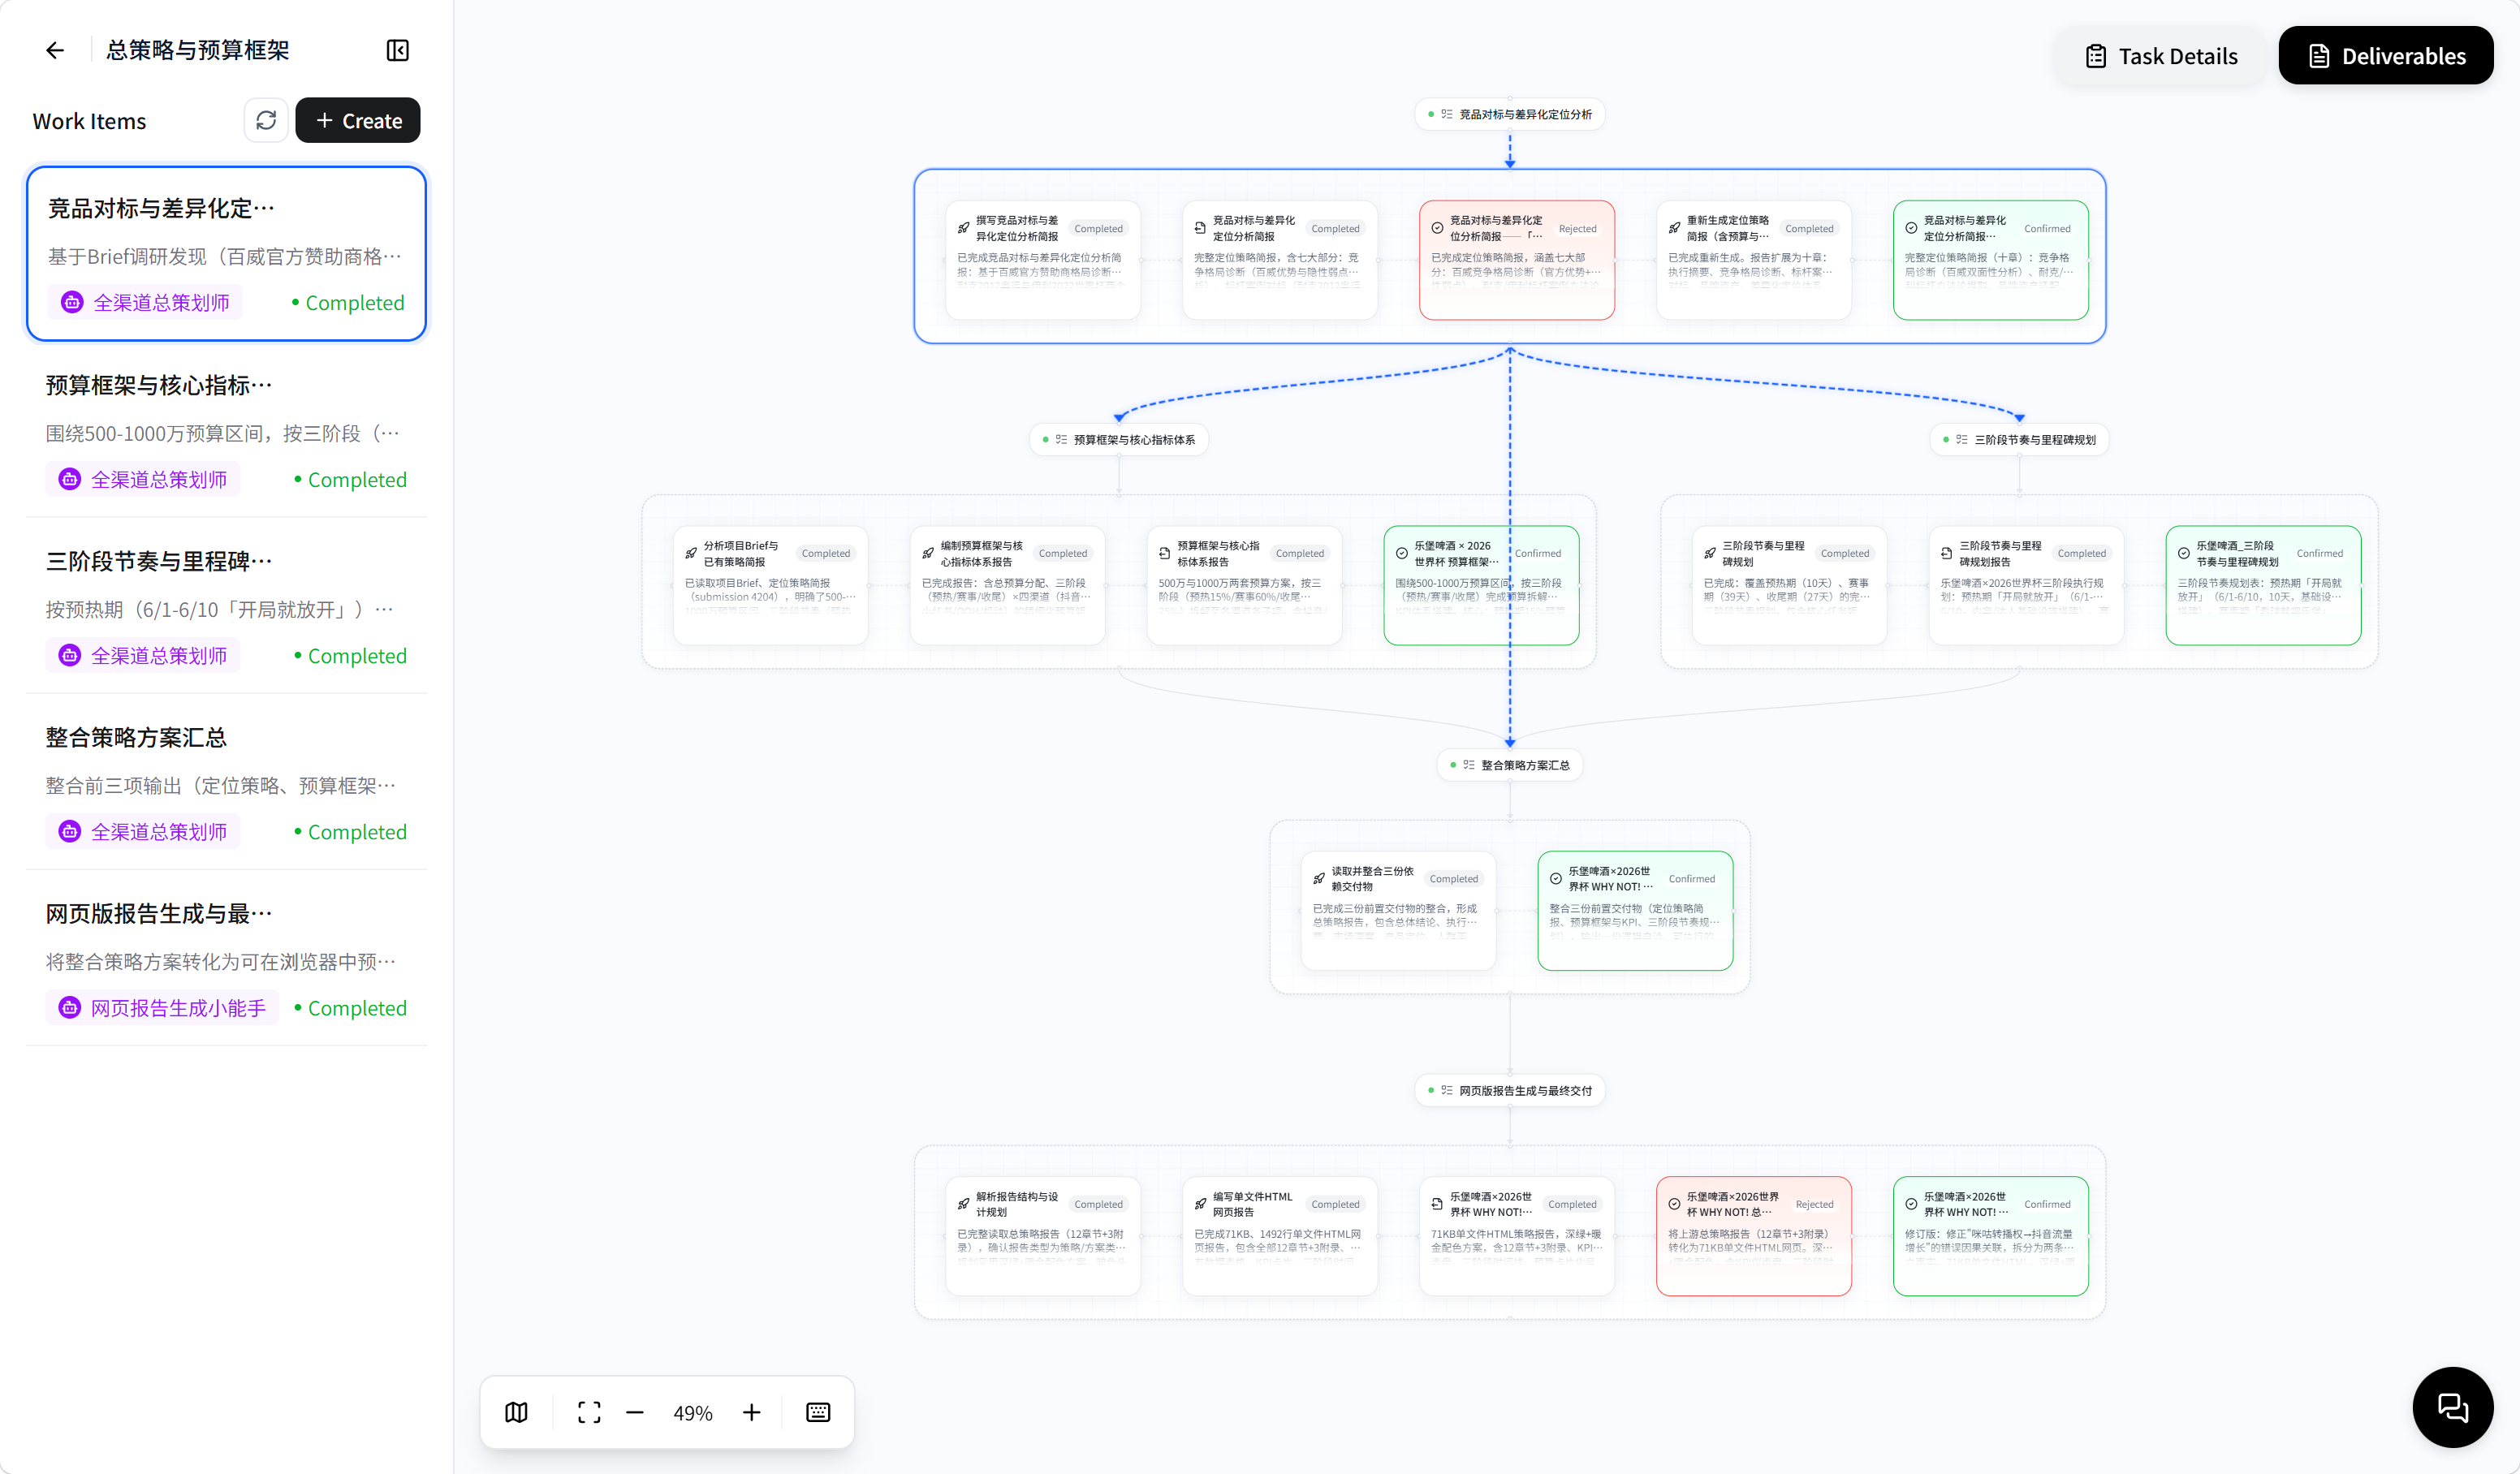2520x1474 pixels.
Task: Go back using the left arrow
Action: tap(55, 50)
